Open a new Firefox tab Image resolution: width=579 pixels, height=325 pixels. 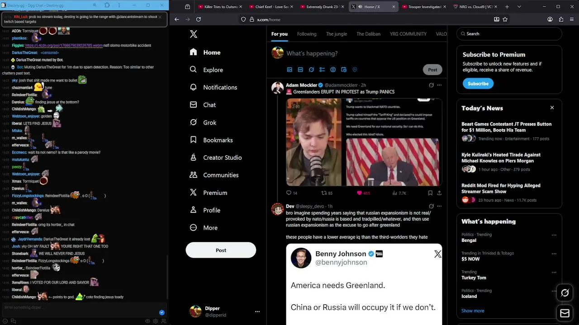click(507, 7)
